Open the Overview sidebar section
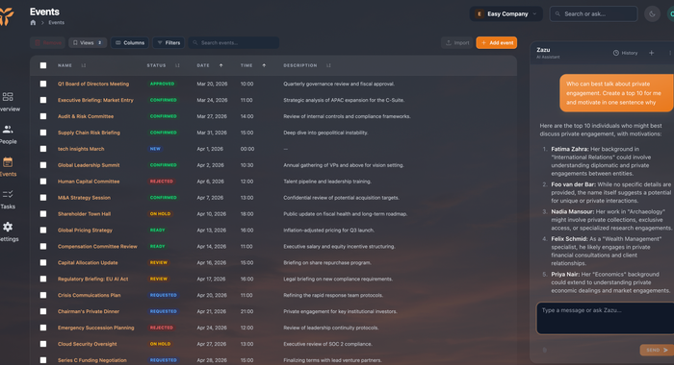 point(9,102)
